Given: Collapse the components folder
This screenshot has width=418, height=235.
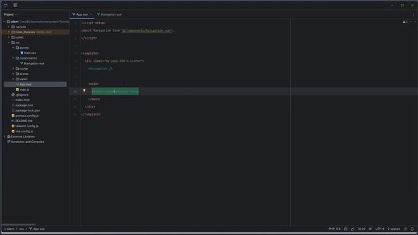Looking at the screenshot, I should [x=13, y=58].
